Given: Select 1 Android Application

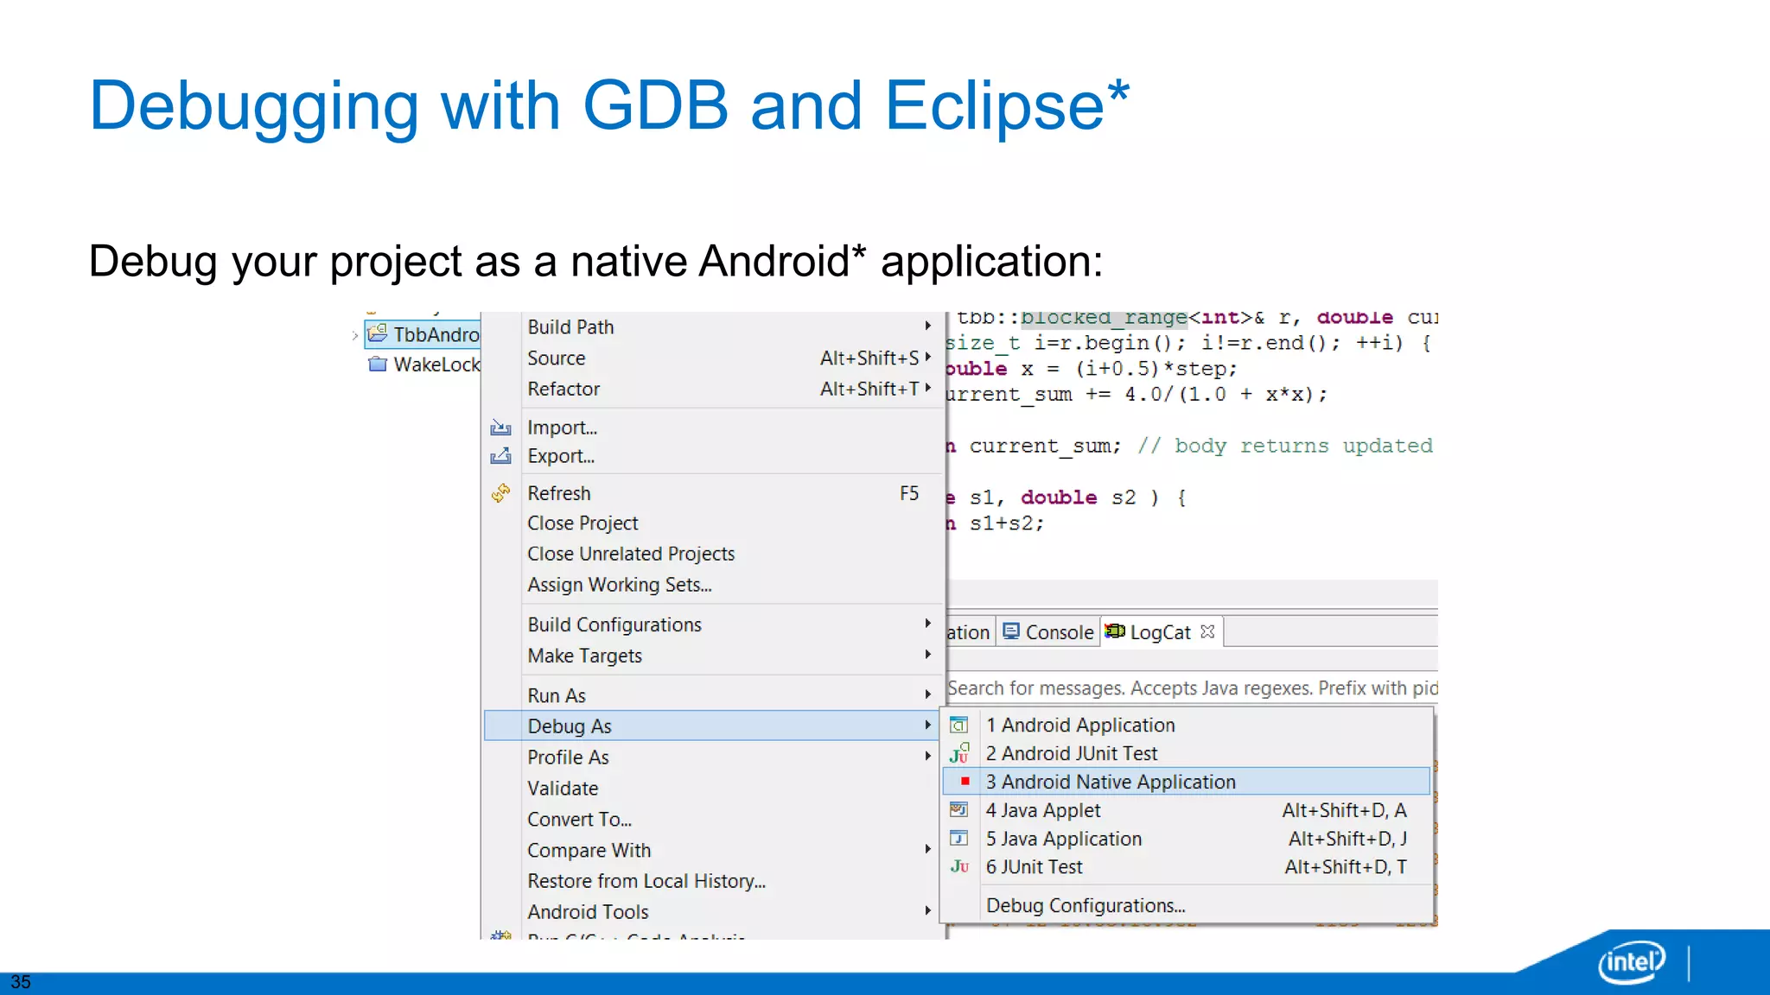Looking at the screenshot, I should (x=1187, y=725).
